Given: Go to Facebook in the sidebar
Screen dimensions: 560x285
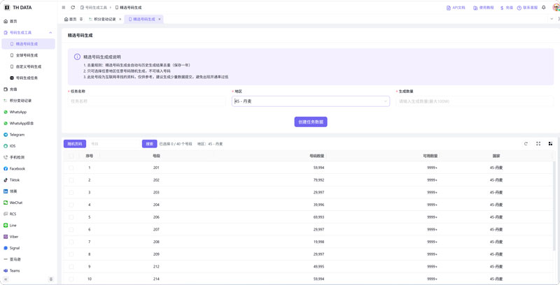Looking at the screenshot, I should 17,168.
